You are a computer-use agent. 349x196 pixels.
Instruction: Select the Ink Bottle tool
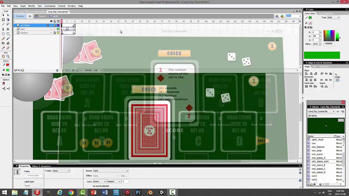pyautogui.click(x=3, y=43)
